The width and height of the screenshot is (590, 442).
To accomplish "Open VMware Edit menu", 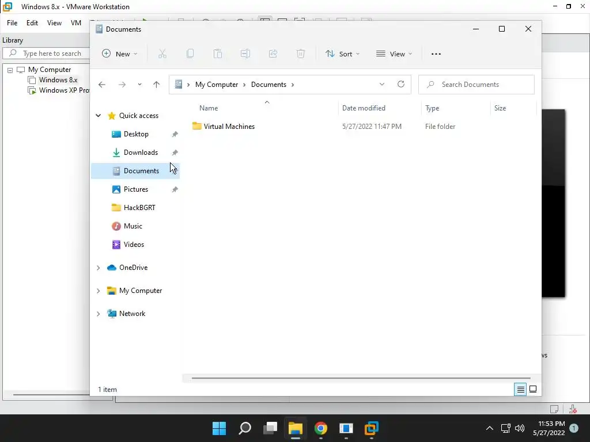I will (32, 23).
